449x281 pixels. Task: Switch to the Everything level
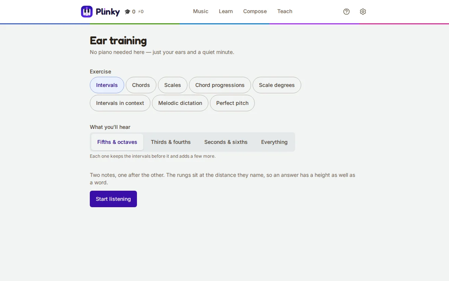274,142
